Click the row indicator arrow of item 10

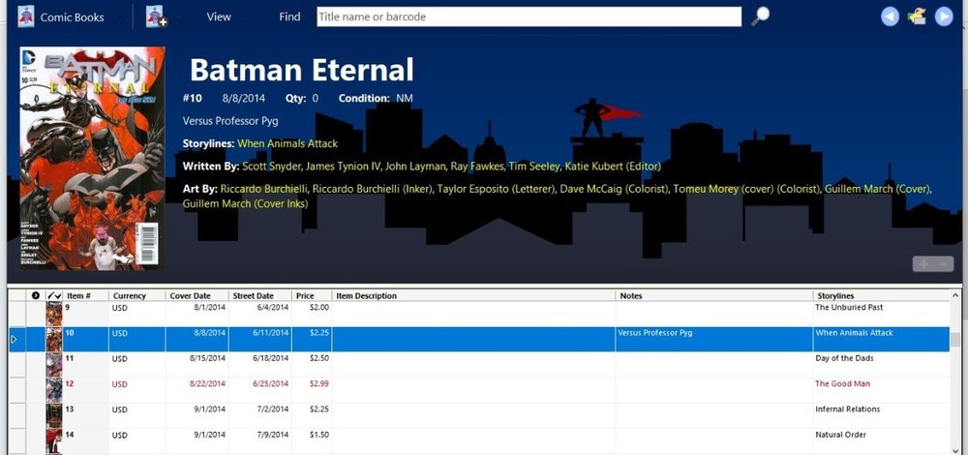[15, 339]
